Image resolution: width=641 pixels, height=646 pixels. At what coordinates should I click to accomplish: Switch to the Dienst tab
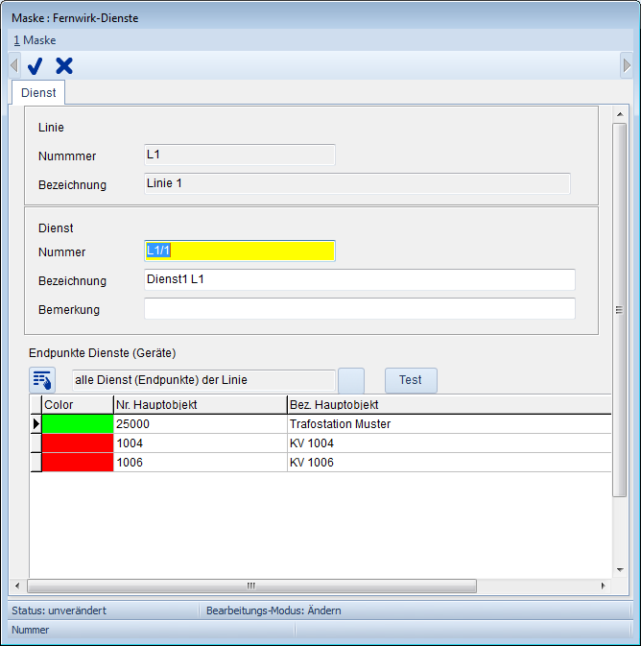38,93
